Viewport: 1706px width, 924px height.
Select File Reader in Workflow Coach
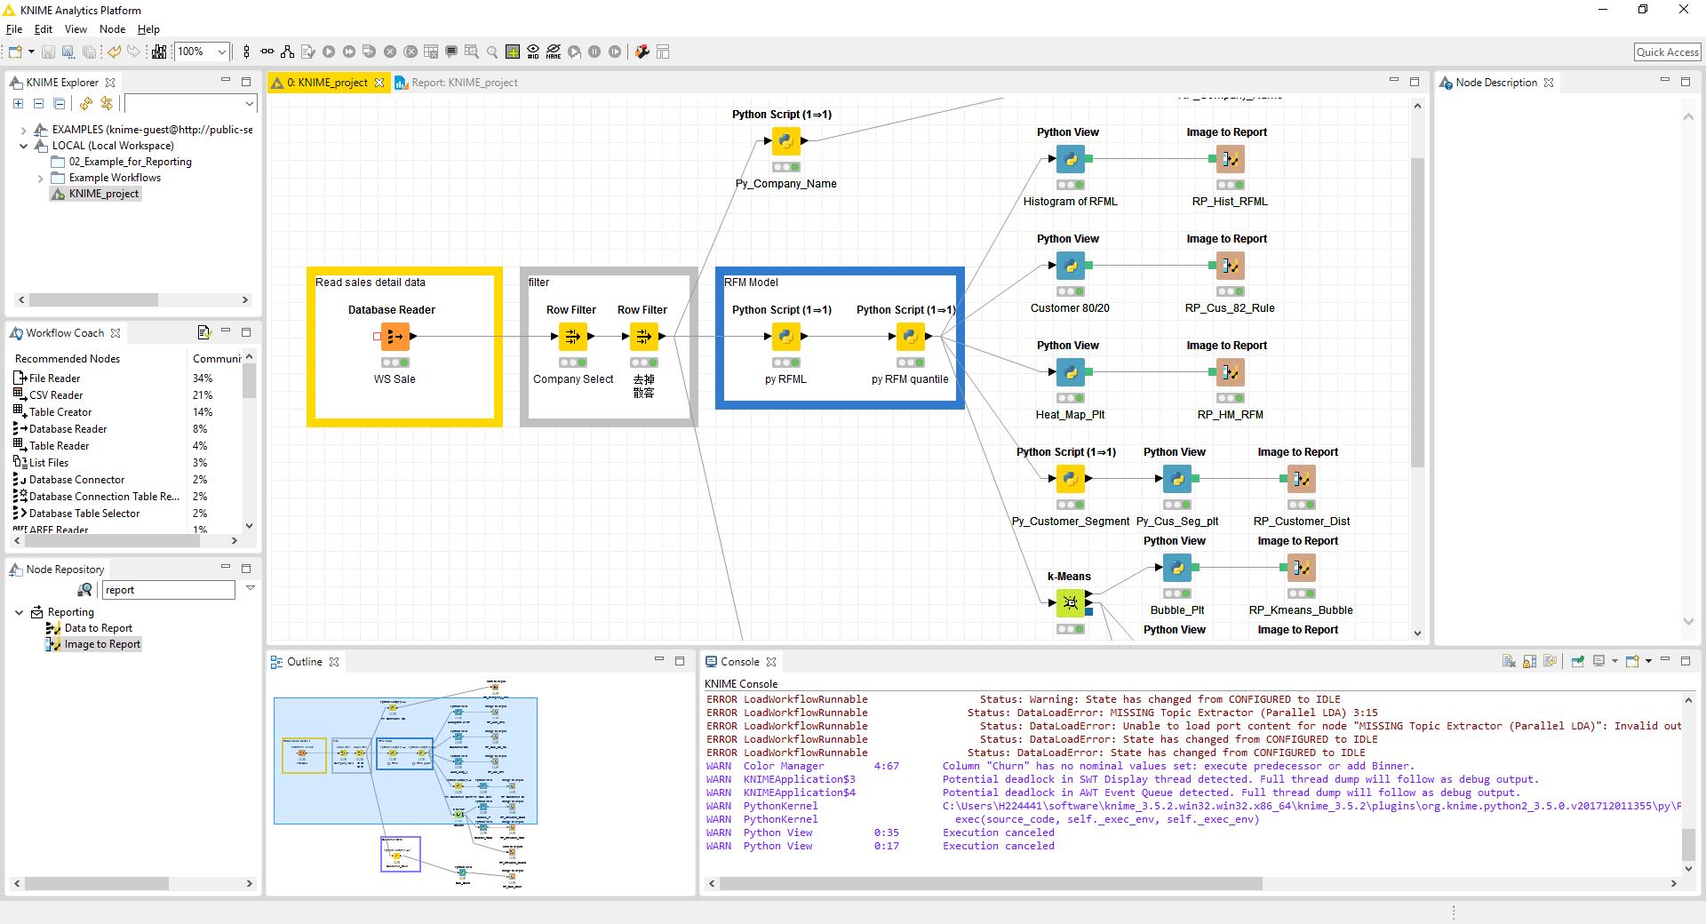(x=54, y=378)
